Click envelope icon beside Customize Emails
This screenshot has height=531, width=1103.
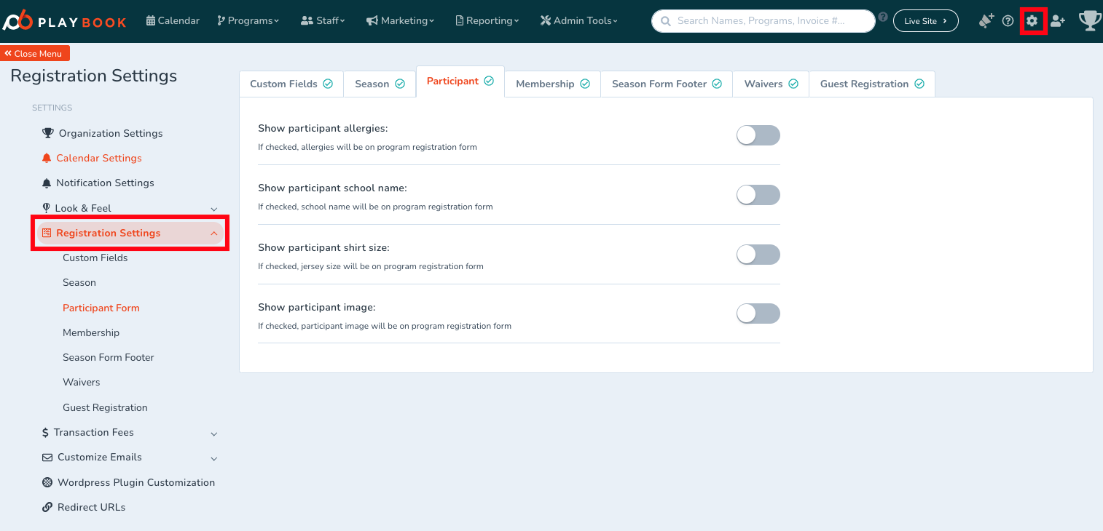point(47,458)
